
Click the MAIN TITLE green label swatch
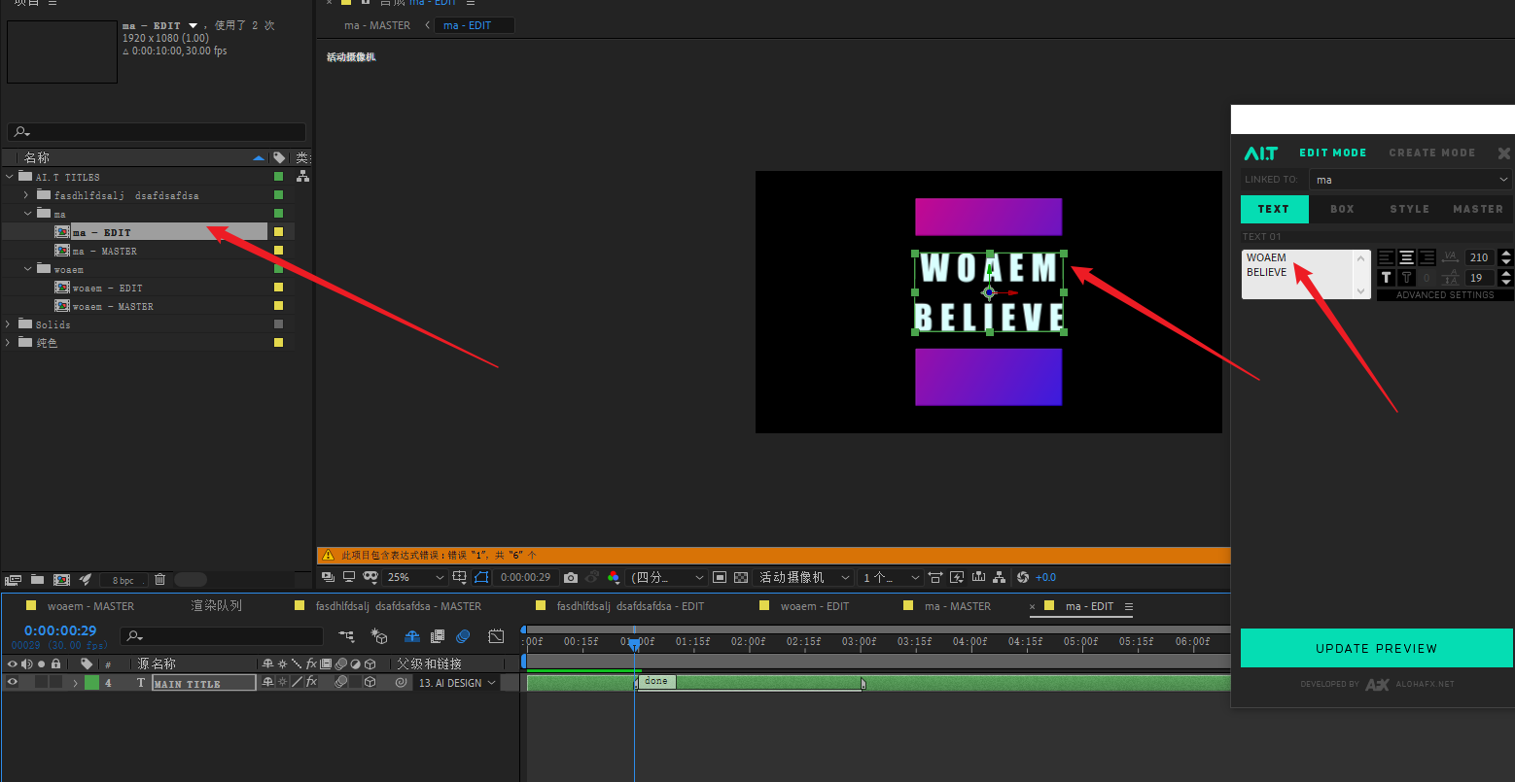point(91,683)
